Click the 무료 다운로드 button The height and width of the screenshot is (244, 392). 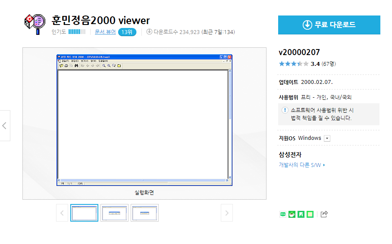click(x=329, y=25)
